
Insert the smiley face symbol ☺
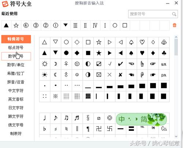pyautogui.click(x=77, y=64)
